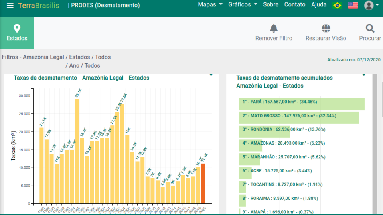Switch language with US flag icon
383x215 pixels.
353,5
